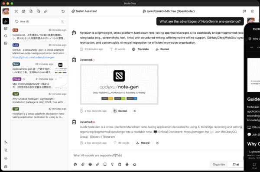
Task: Select the Scan record from 39 minutes ago
Action: click(x=39, y=68)
